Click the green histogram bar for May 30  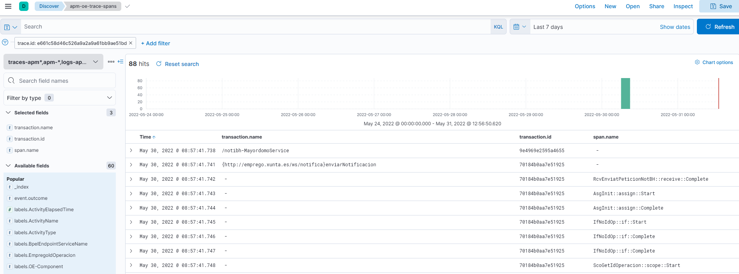626,93
